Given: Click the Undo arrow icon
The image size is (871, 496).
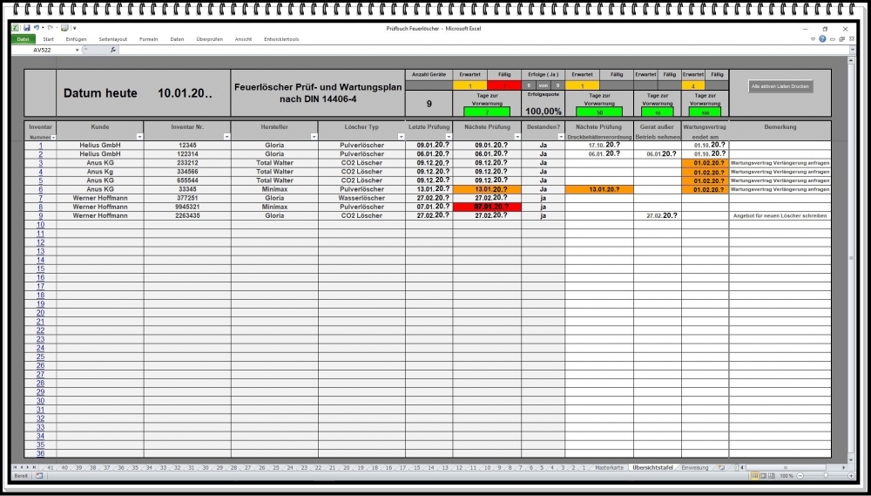Looking at the screenshot, I should (37, 28).
